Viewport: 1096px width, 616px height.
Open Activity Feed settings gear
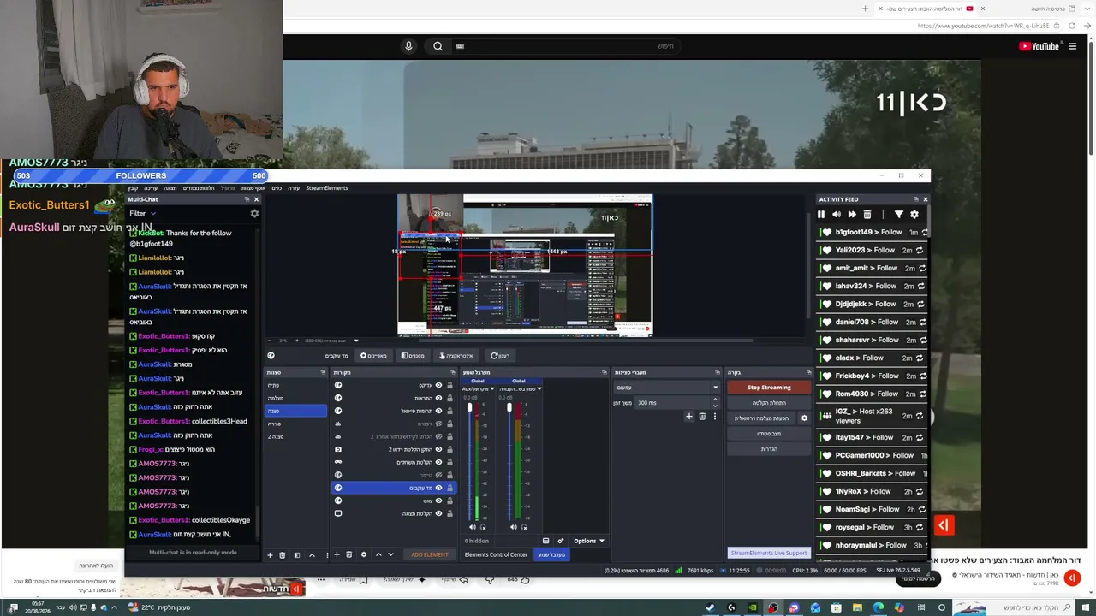[914, 215]
